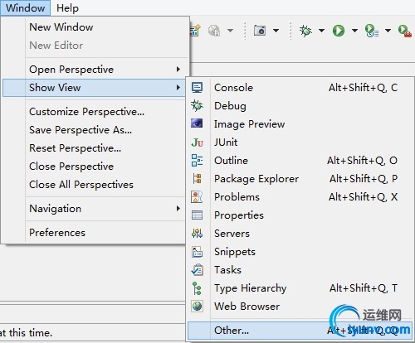415x343 pixels.
Task: Click the Tasks clipboard icon
Action: click(198, 270)
